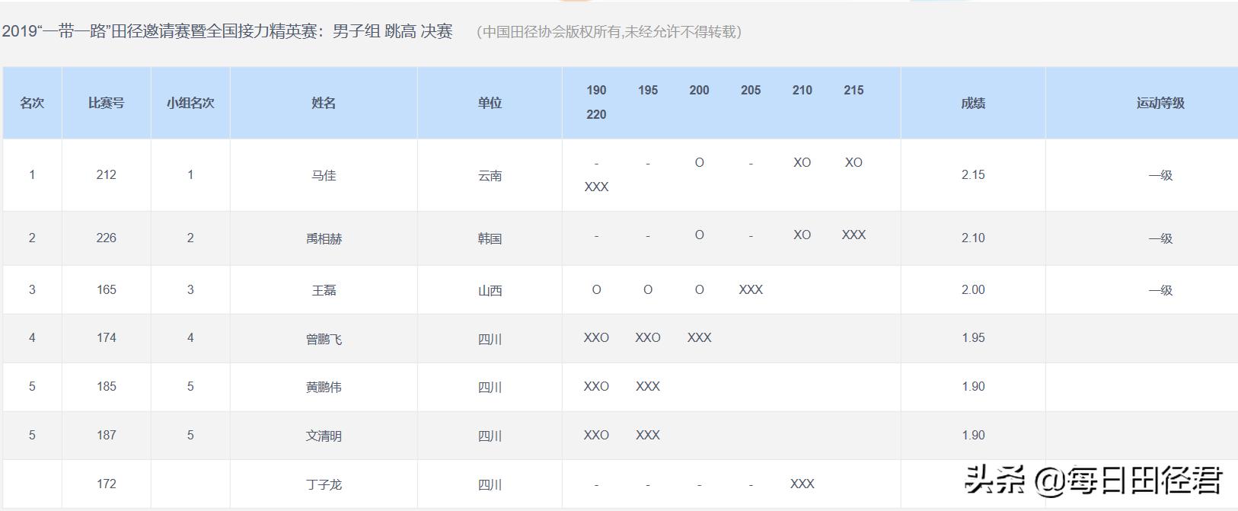Click the 中国田径协会 copyright notice

pyautogui.click(x=609, y=32)
